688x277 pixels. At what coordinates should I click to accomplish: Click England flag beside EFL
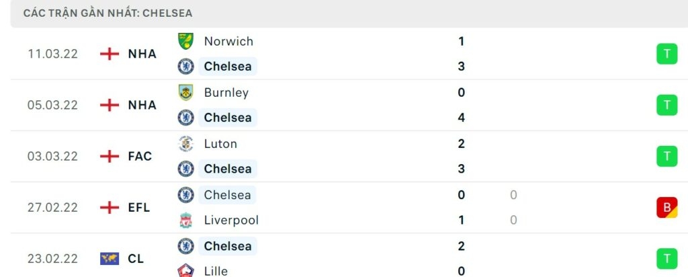click(x=109, y=207)
